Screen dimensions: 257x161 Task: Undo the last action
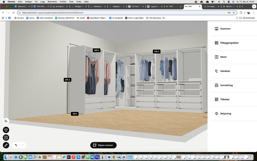coord(16,145)
